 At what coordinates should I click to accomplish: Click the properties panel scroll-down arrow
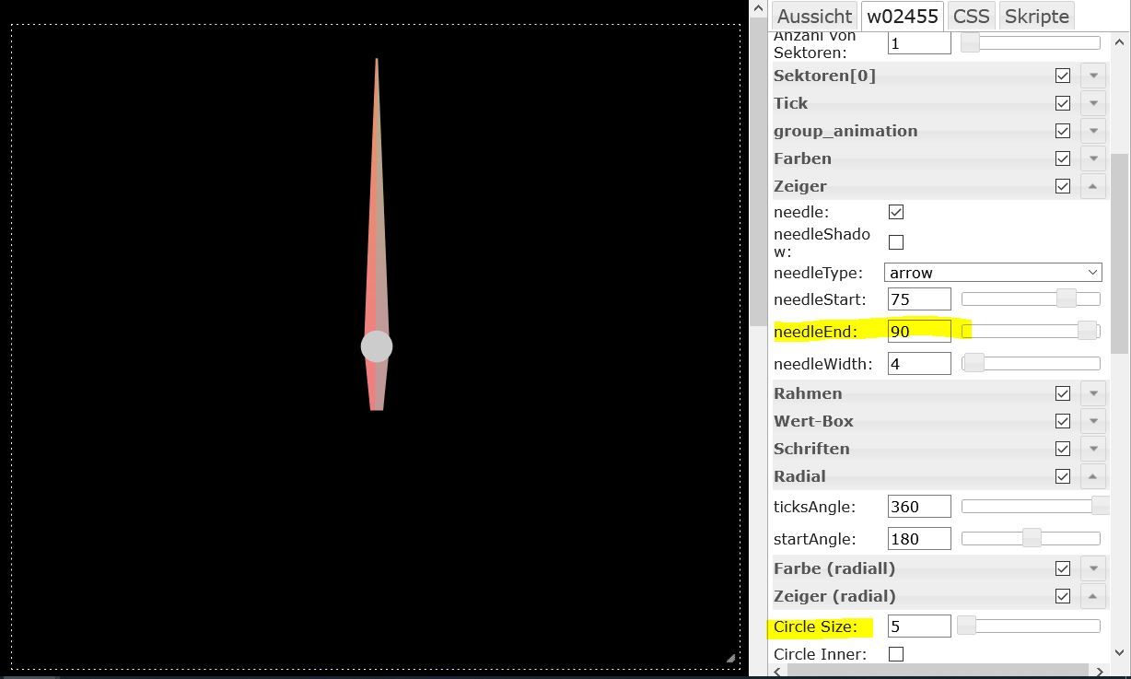click(x=1120, y=653)
